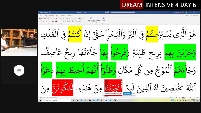Image resolution: width=201 pixels, height=113 pixels.
Task: Click the Increase Font Size icon
Action: 52,18
